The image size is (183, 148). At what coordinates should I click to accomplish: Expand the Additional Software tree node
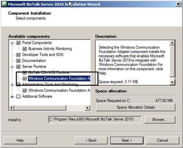[12, 97]
